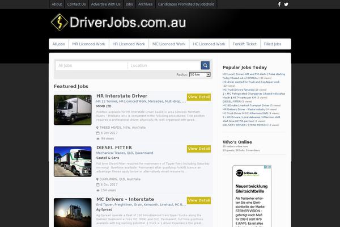
Task: Open the About page
Action: pos(57,4)
